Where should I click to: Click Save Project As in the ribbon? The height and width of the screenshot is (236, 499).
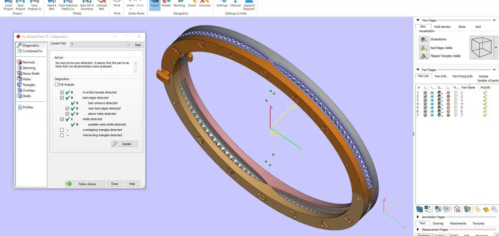click(35, 5)
